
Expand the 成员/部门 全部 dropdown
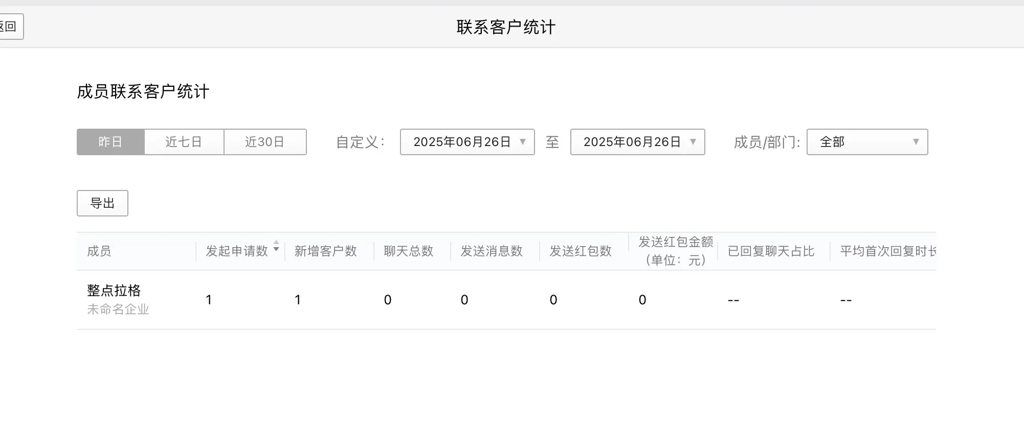pyautogui.click(x=867, y=142)
